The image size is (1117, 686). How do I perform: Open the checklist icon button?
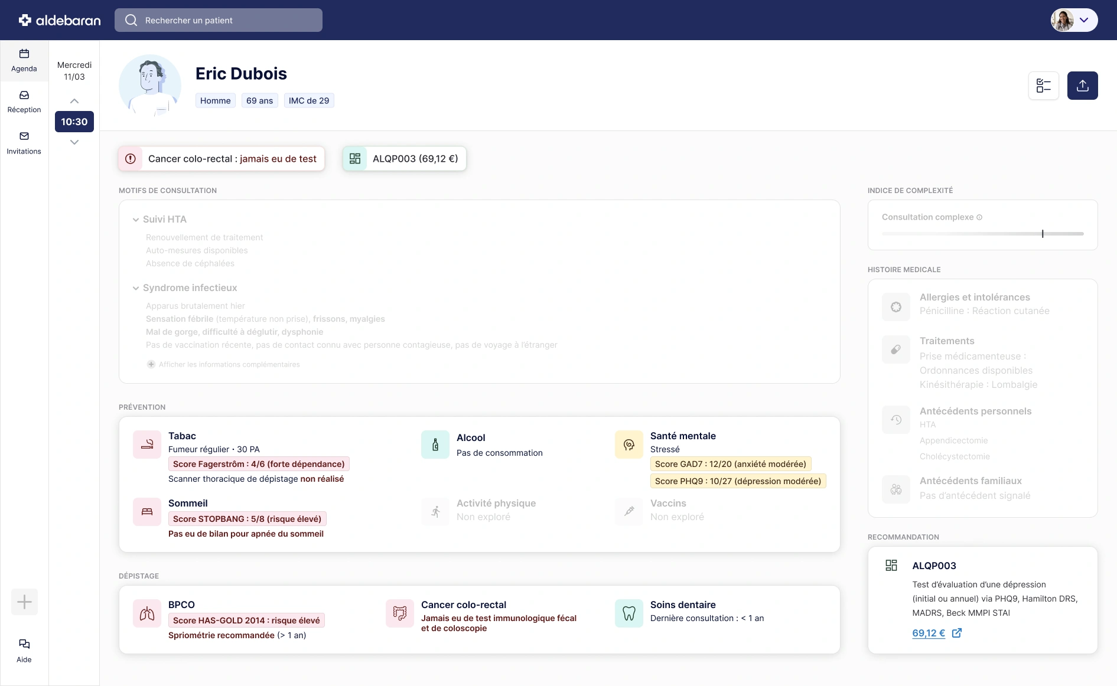tap(1044, 86)
